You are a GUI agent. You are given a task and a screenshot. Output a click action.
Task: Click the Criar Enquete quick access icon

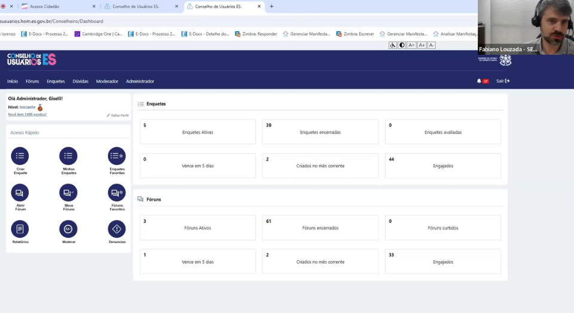[20, 156]
